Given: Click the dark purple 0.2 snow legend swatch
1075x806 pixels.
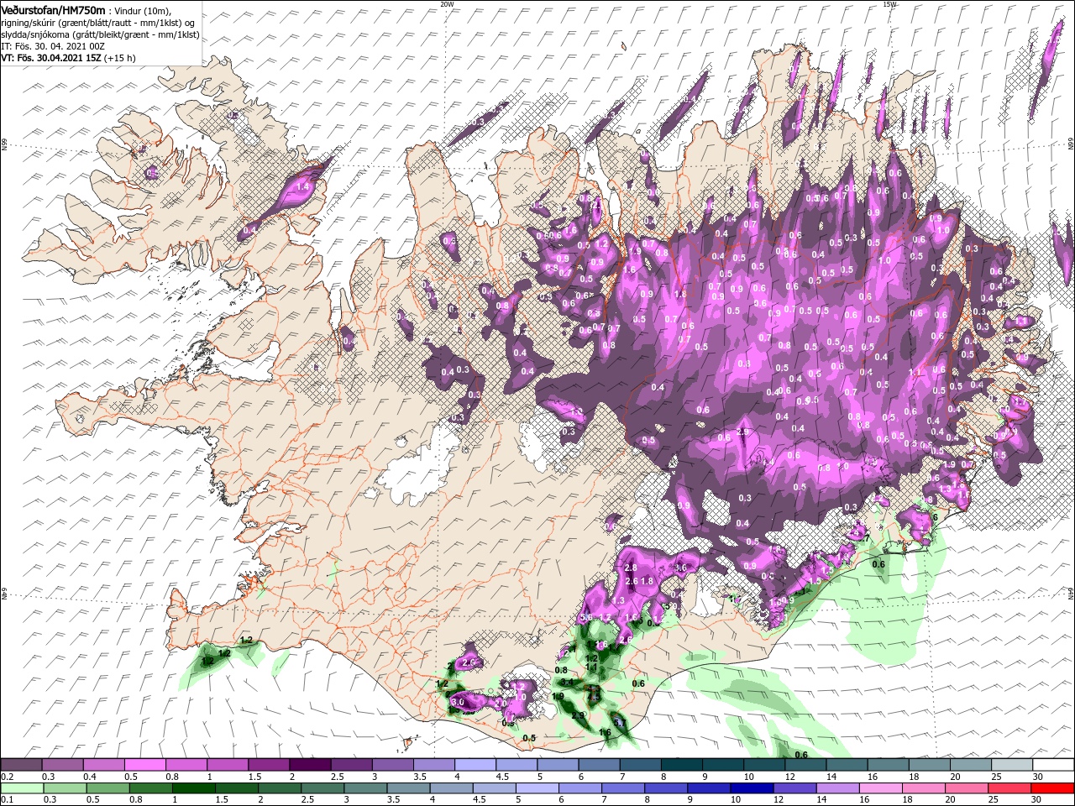Looking at the screenshot, I should tap(21, 765).
